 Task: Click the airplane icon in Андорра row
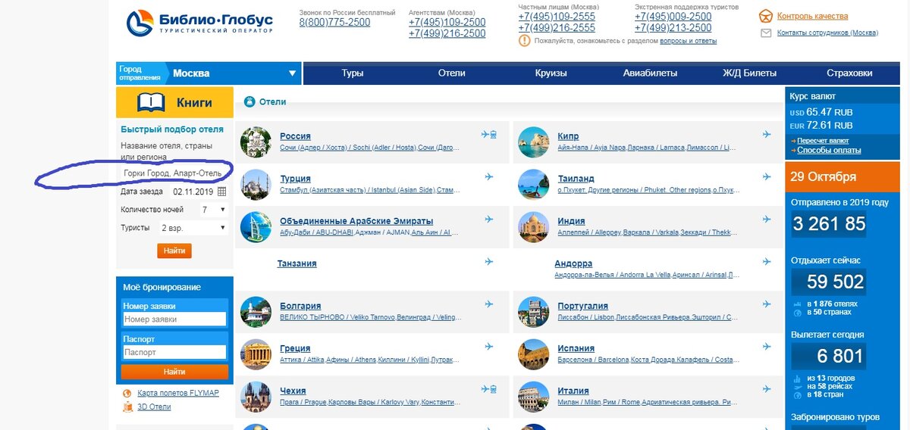tap(767, 262)
